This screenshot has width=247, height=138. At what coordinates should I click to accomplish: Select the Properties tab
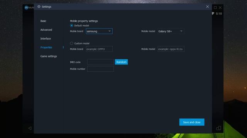pyautogui.click(x=46, y=48)
